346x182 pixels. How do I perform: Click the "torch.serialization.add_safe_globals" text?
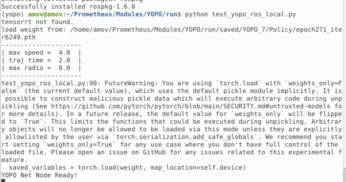[185, 137]
